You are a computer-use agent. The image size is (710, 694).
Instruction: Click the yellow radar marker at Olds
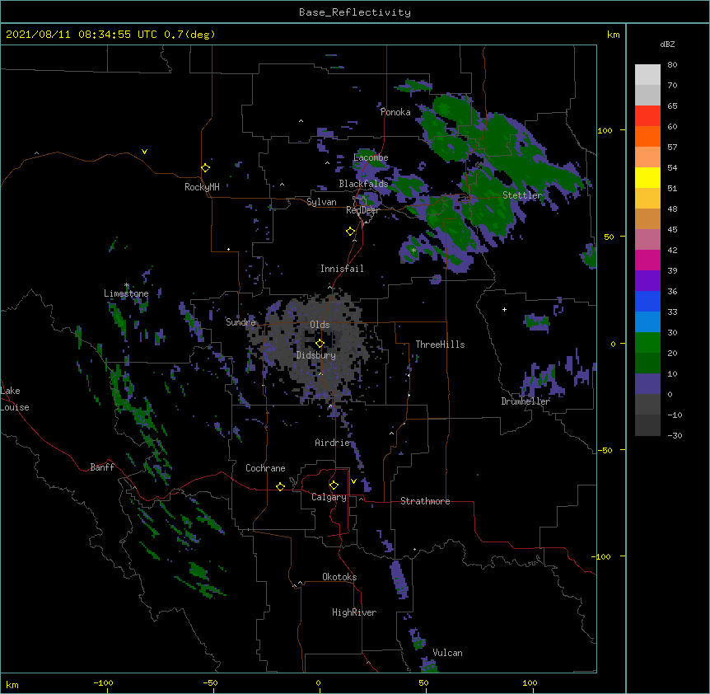[320, 343]
